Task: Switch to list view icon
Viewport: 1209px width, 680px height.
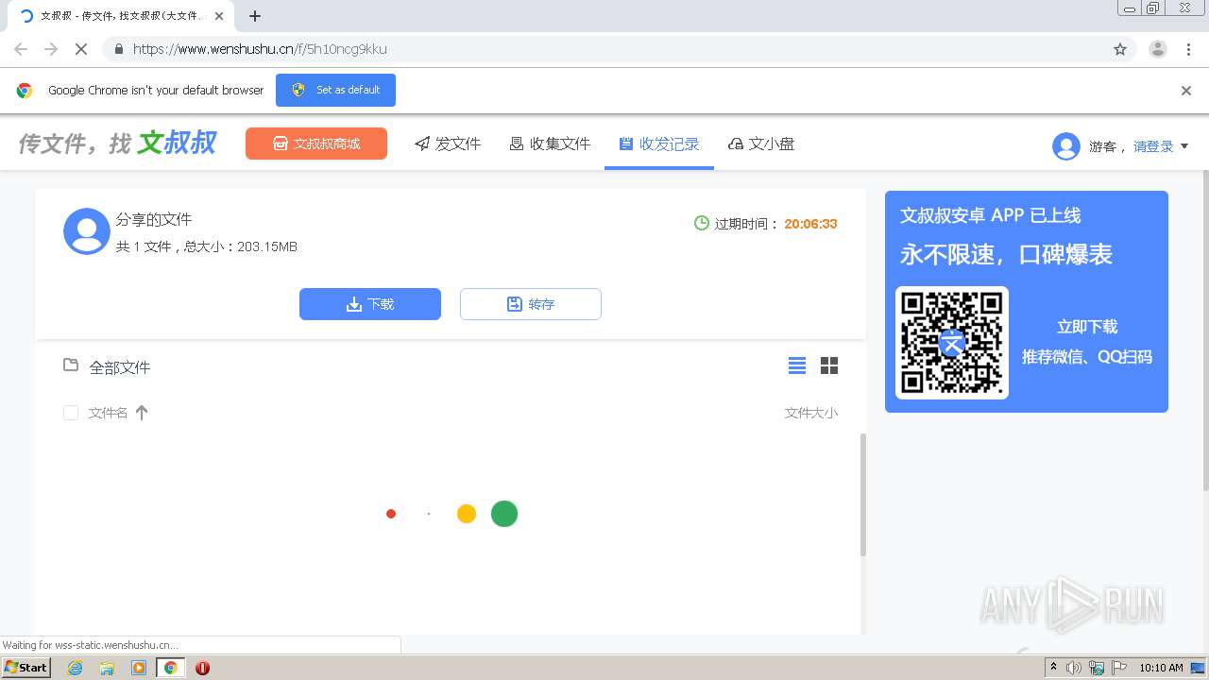Action: (x=797, y=365)
